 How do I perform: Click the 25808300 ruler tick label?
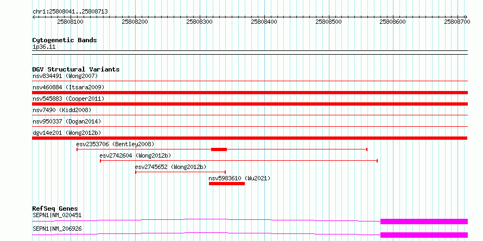(200, 22)
